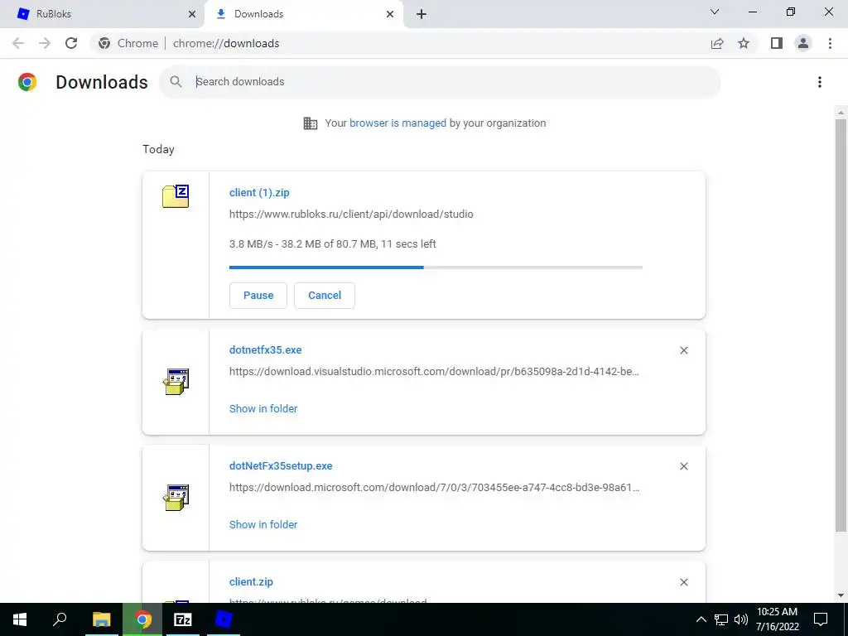
Task: Open Windows taskbar search
Action: [x=60, y=619]
